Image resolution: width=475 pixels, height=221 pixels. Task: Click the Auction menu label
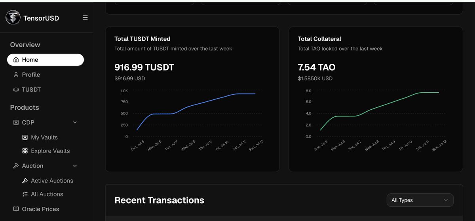pyautogui.click(x=32, y=166)
